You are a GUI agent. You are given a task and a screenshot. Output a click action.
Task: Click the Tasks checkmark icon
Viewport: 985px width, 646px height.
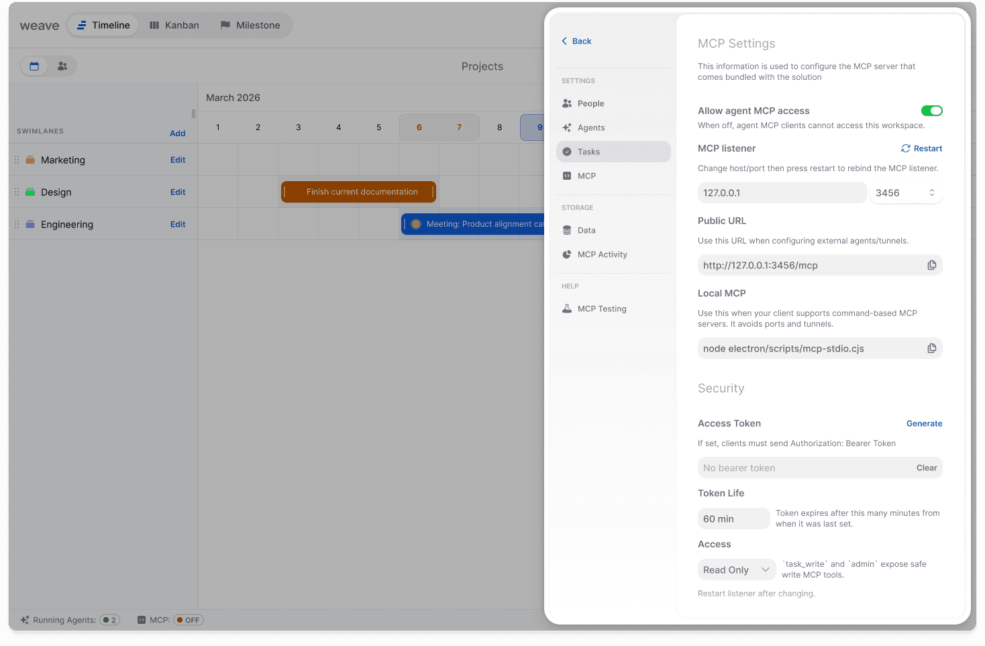[x=567, y=152]
